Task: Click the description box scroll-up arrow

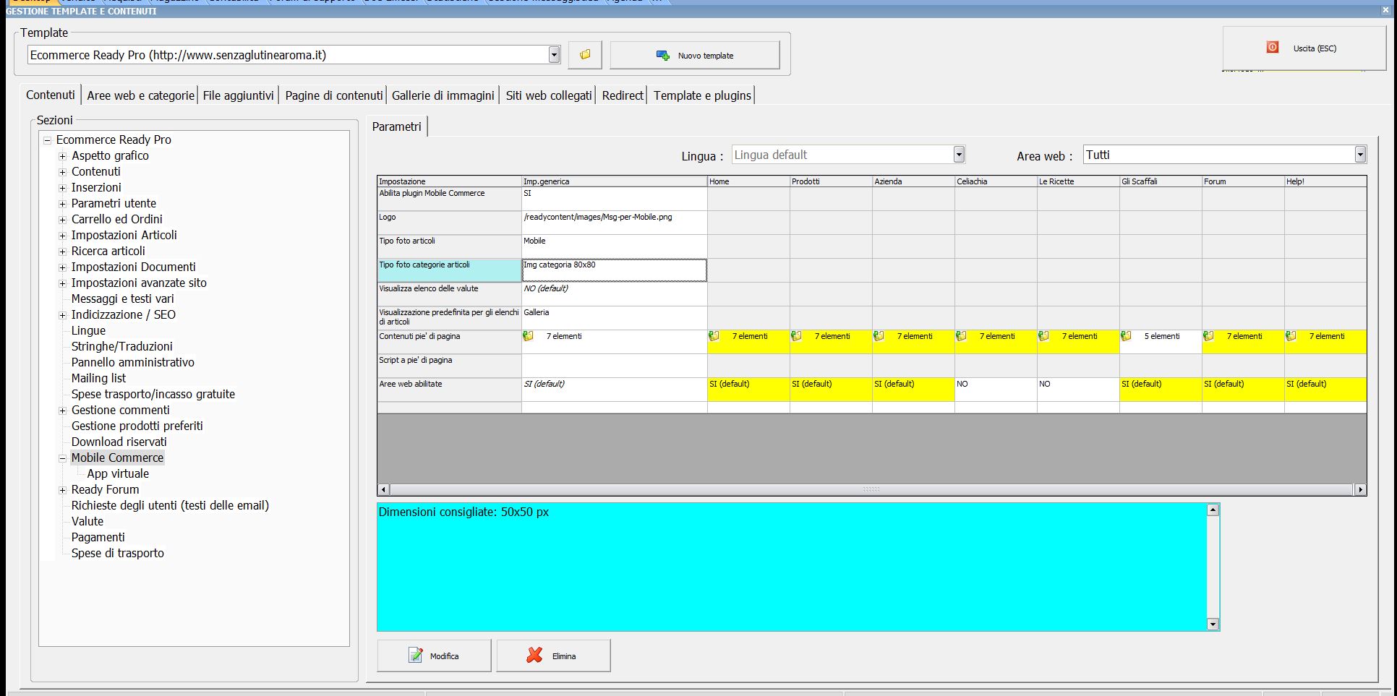Action: (1213, 510)
